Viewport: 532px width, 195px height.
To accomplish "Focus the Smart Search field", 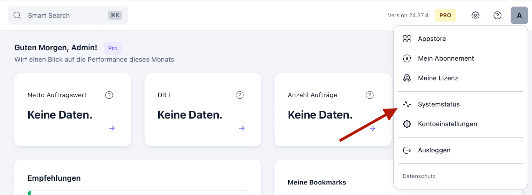I will pyautogui.click(x=68, y=15).
